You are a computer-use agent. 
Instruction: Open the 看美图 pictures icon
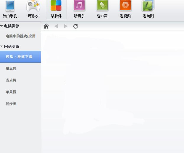(148, 6)
